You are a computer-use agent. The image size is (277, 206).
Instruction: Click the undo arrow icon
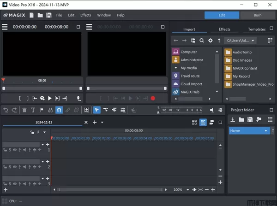6,110
